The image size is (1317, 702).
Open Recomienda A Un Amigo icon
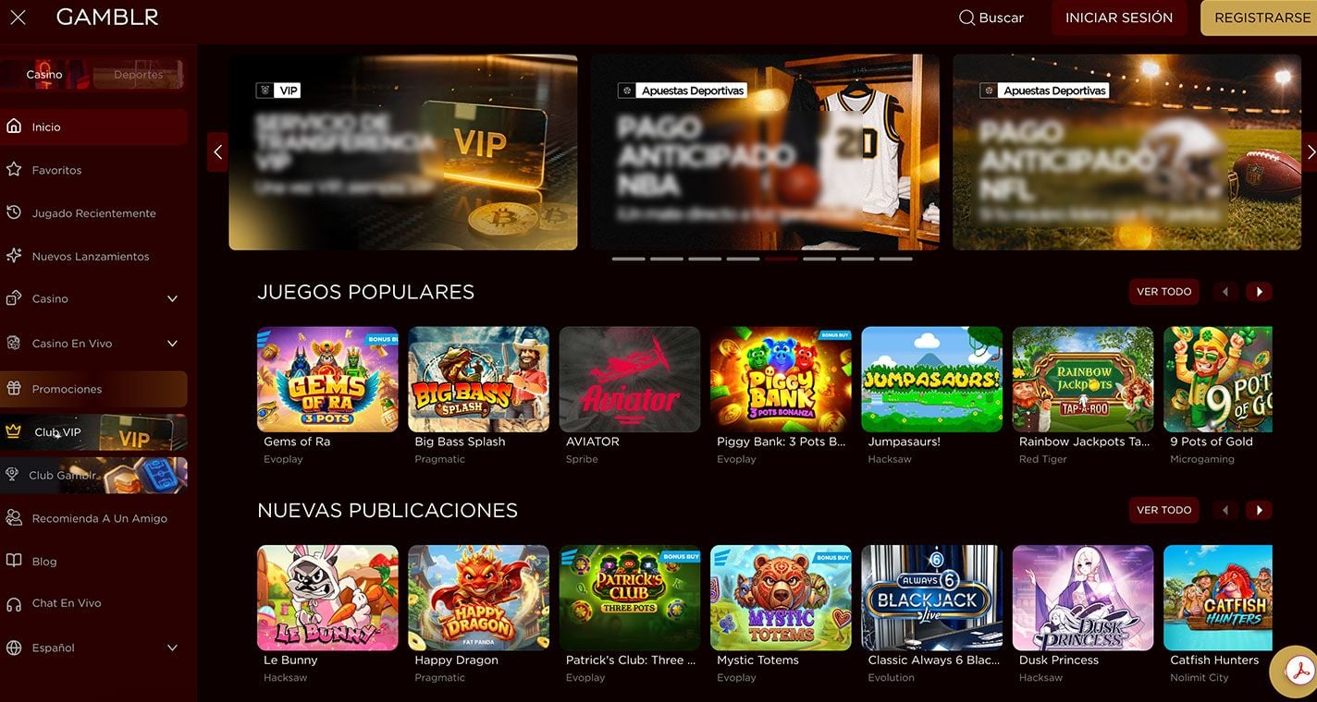pos(14,518)
